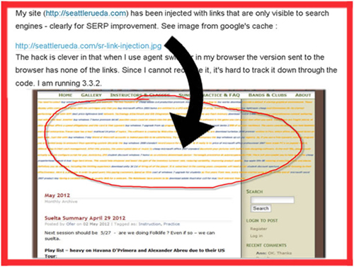Open the Gallery menu item
The image size is (354, 267).
click(91, 95)
